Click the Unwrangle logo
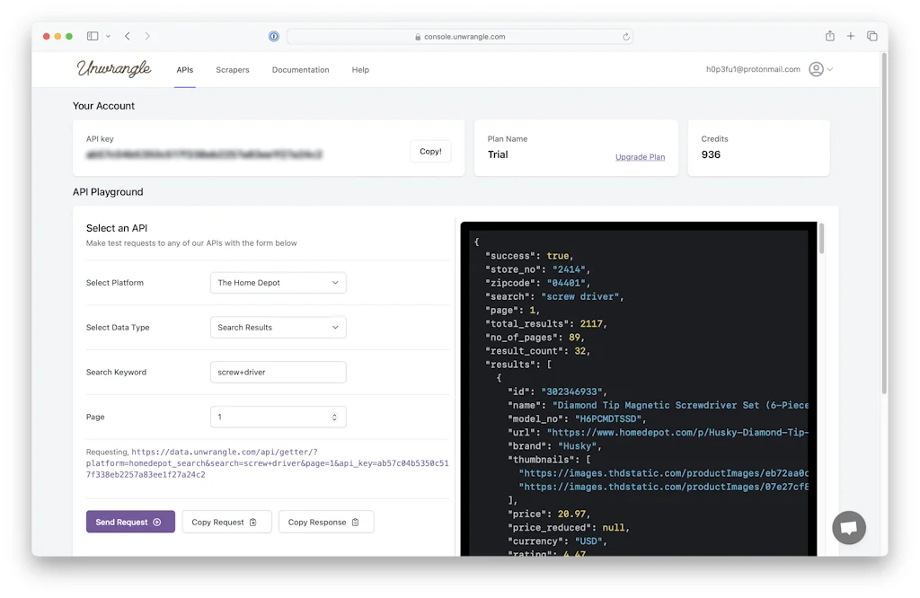 click(x=114, y=69)
